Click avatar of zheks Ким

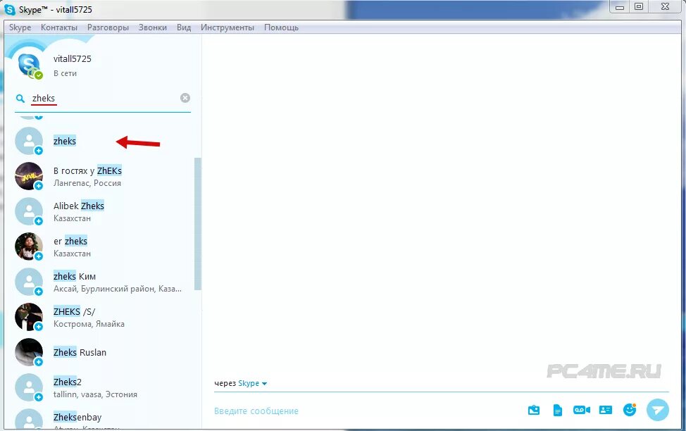(x=29, y=282)
